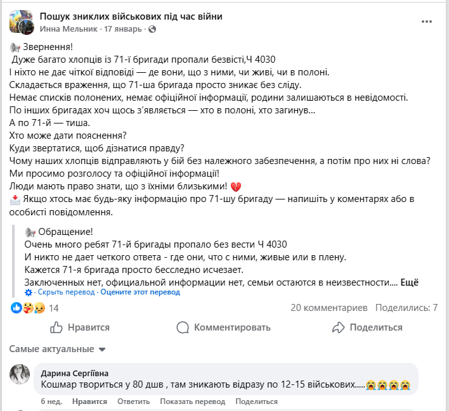Viewport: 449px width, 411px height.
Task: Click the Комментировать speech bubble button
Action: 224,327
